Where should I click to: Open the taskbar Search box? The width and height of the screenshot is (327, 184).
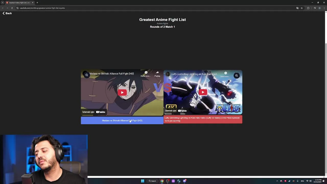click(x=152, y=181)
